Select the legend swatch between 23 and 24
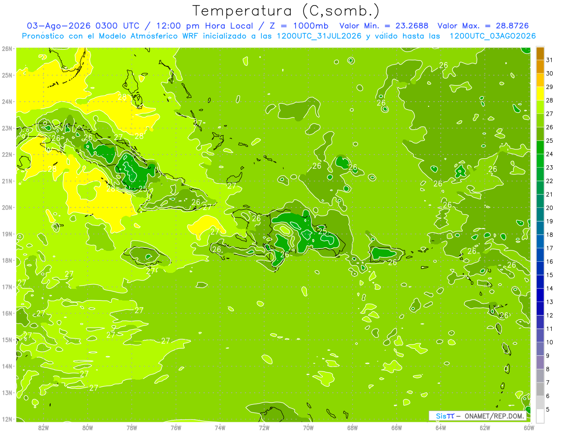Screen dimensions: 562x434 (540, 161)
